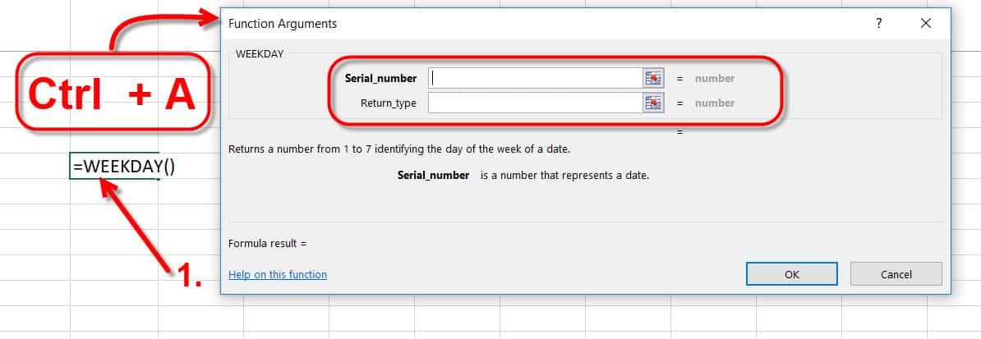
Task: Click the WEEKDAY group box label
Action: tap(260, 54)
